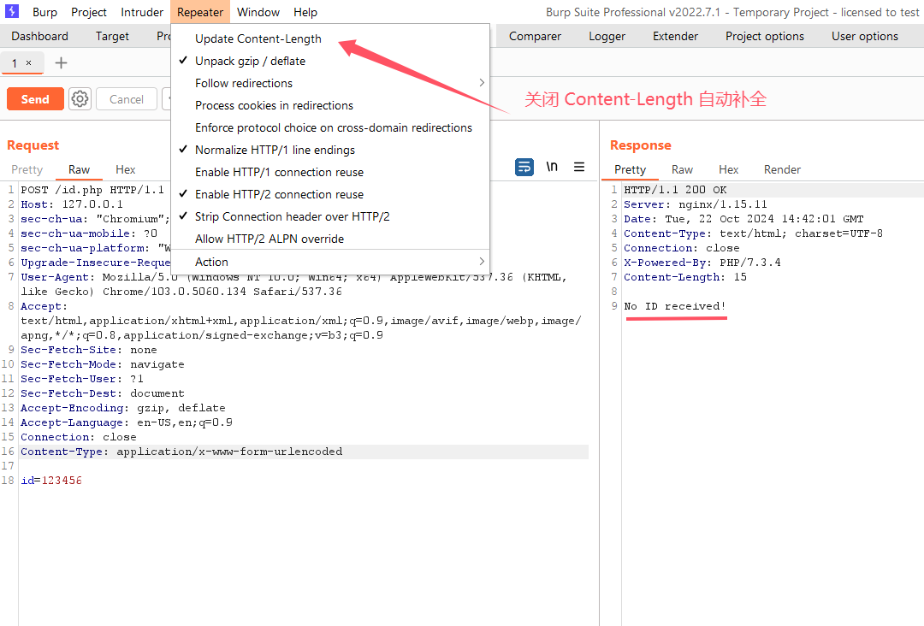
Task: Uncheck Strip Connection header over HTTP/2
Action: click(293, 216)
